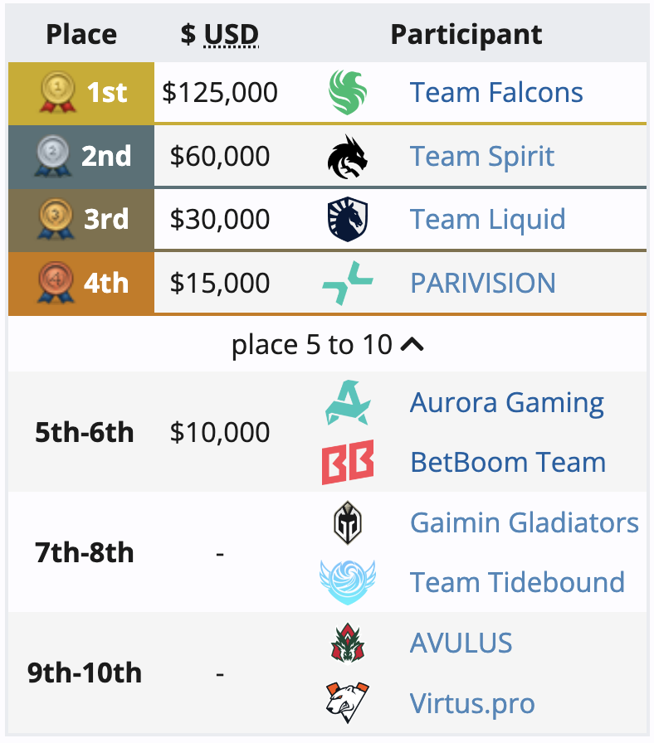Click the chevron arrow beside place 5 to 10
This screenshot has height=743, width=654.
(412, 344)
